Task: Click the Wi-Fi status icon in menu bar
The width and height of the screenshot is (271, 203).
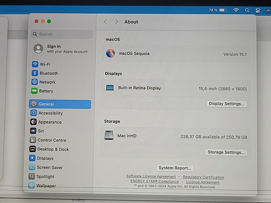Action: (x=236, y=10)
